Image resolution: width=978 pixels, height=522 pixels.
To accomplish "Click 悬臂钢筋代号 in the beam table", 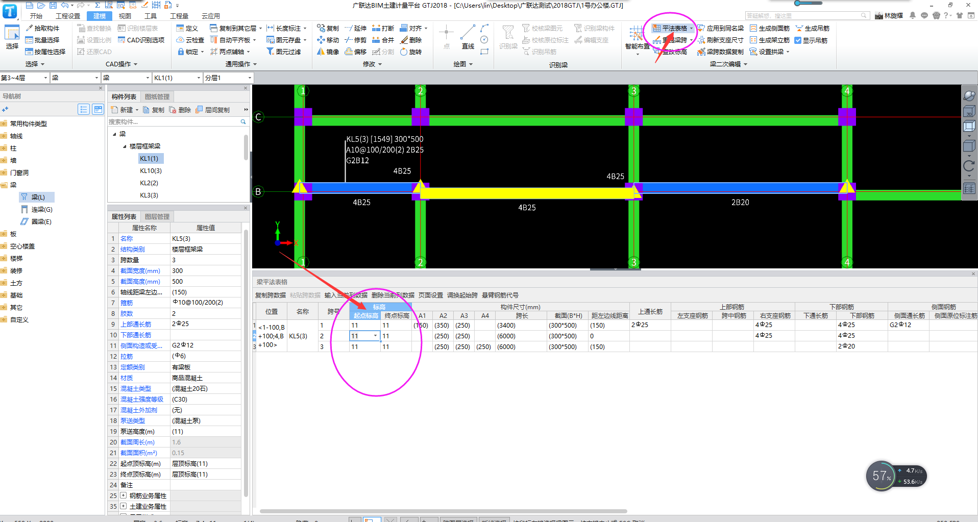I will (500, 295).
